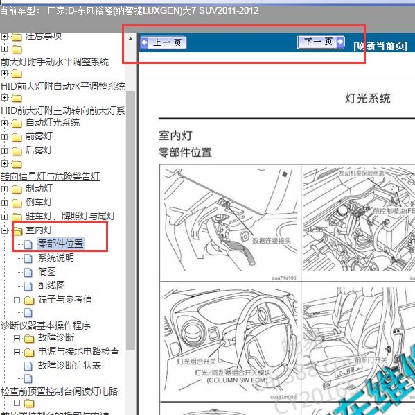The image size is (415, 415).
Task: Select the 倒车灯 tree item
Action: coord(39,203)
